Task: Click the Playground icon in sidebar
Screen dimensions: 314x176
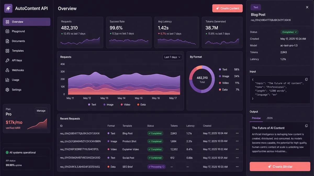Action: 7,31
